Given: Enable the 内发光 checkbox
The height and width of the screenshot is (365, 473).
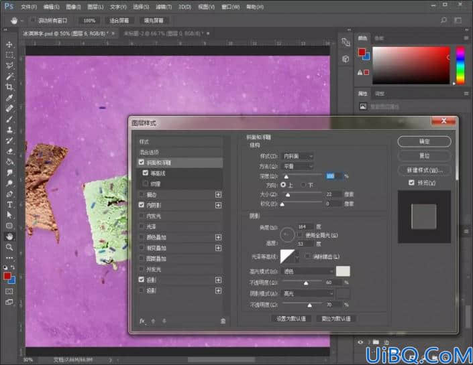Looking at the screenshot, I should coord(142,216).
